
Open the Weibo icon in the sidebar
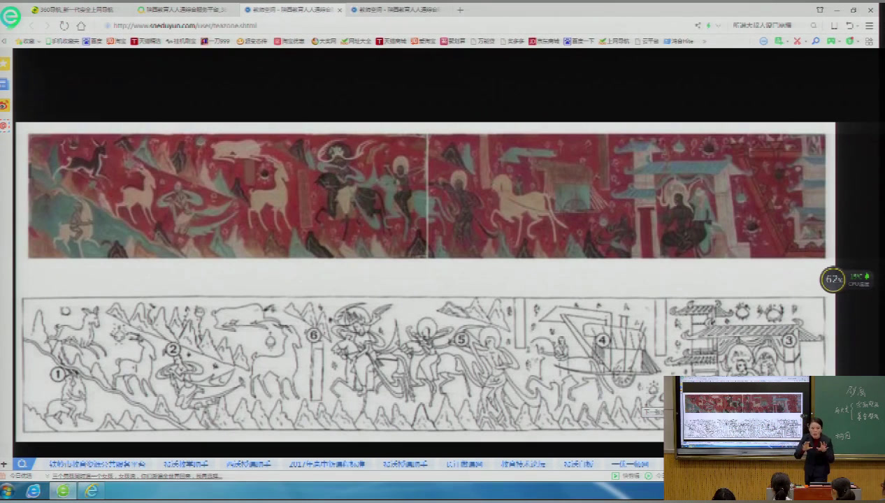4,105
